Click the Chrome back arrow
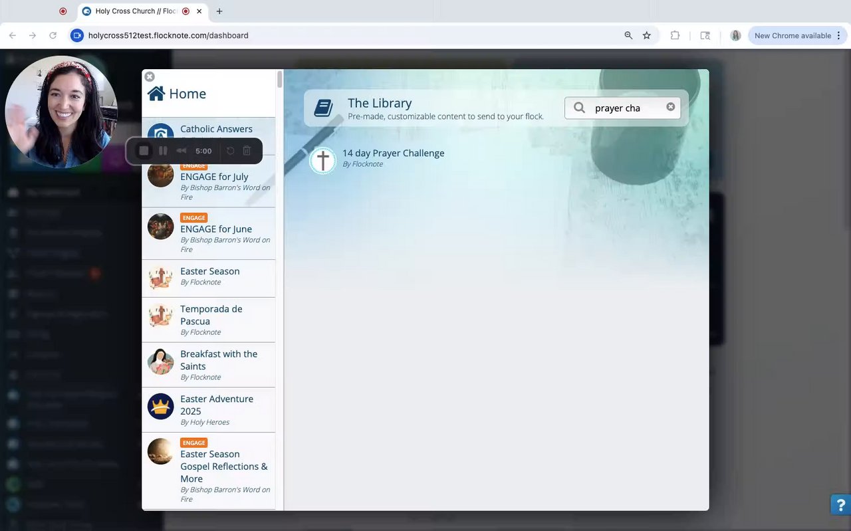851x531 pixels. [x=13, y=35]
